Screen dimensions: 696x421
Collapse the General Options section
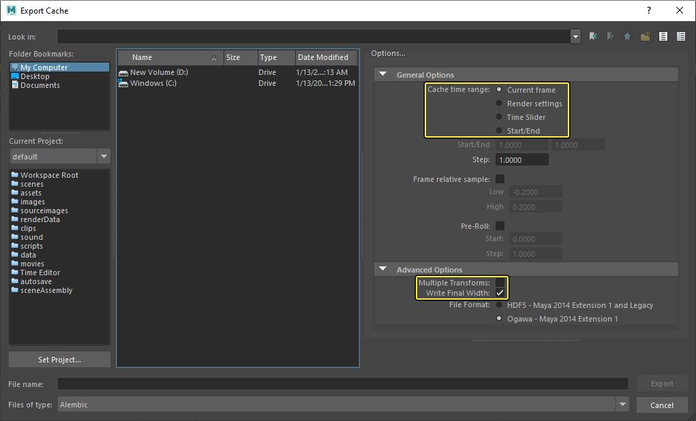tap(383, 75)
